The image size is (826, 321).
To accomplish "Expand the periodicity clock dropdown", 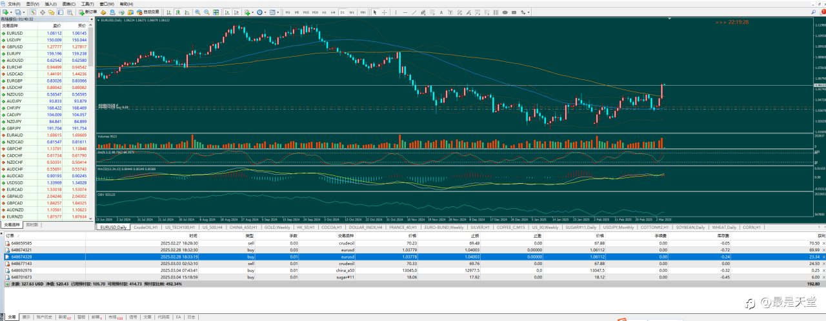I will click(x=267, y=12).
